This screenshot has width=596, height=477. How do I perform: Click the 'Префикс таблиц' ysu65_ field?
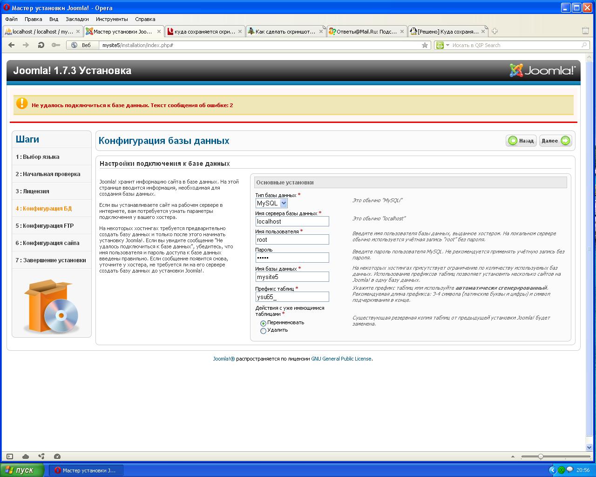tap(292, 297)
